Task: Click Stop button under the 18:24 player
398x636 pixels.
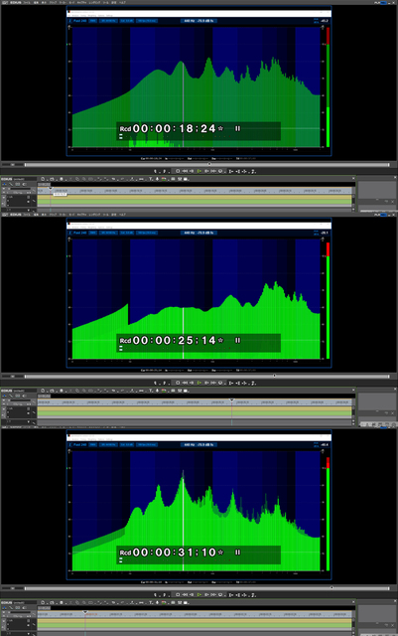Action: [178, 171]
